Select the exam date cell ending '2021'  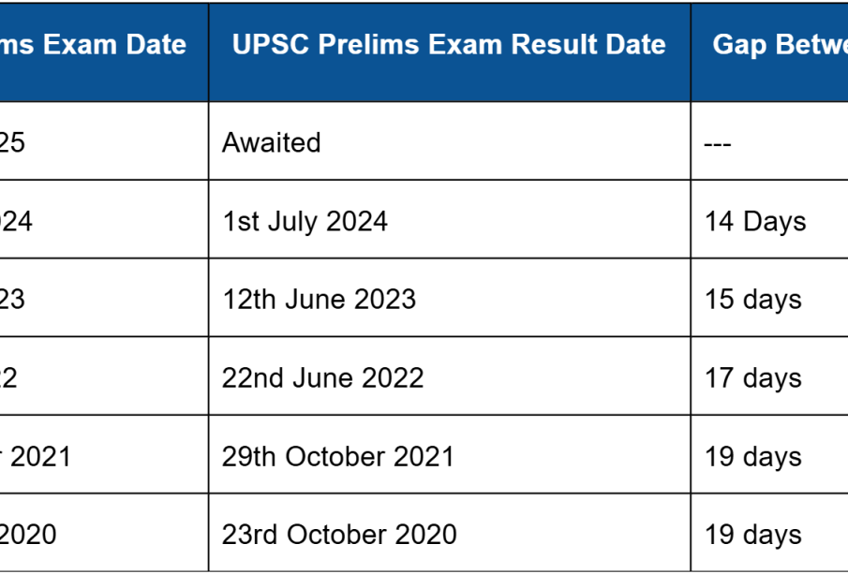click(x=104, y=454)
